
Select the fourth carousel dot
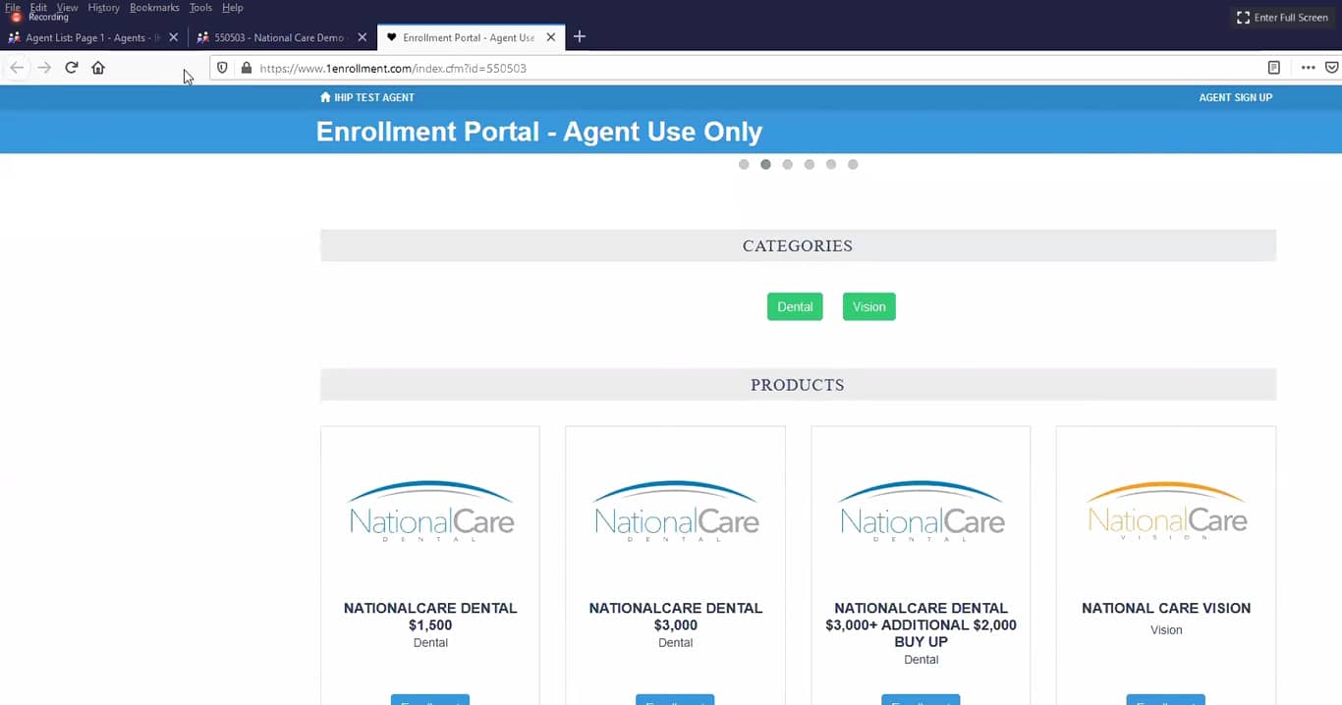coord(809,164)
